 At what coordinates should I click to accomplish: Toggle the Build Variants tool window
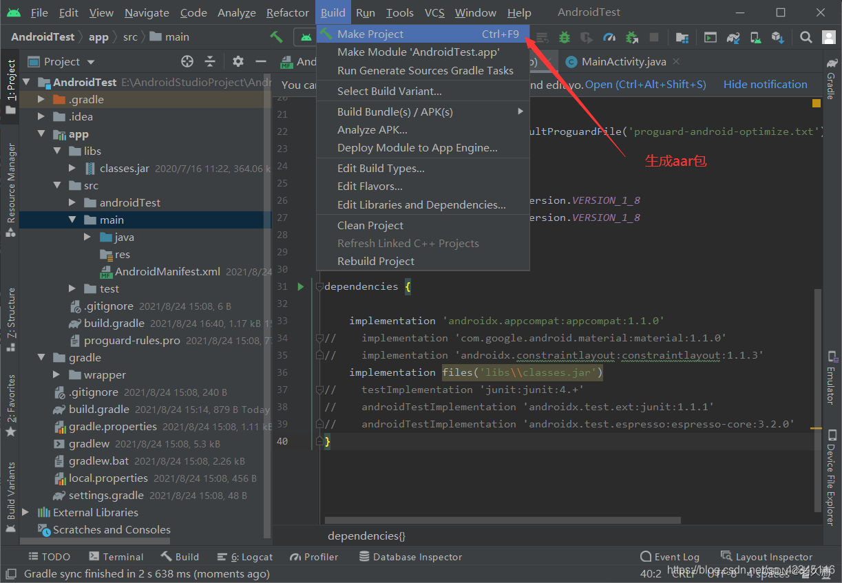click(x=10, y=489)
